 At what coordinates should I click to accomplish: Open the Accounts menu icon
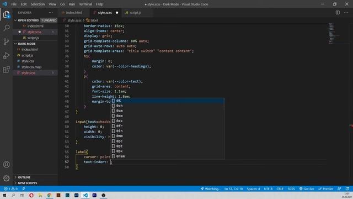6,165
